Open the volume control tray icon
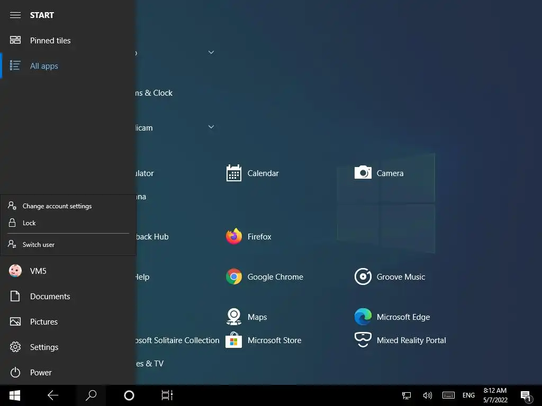This screenshot has width=542, height=406. pos(427,395)
